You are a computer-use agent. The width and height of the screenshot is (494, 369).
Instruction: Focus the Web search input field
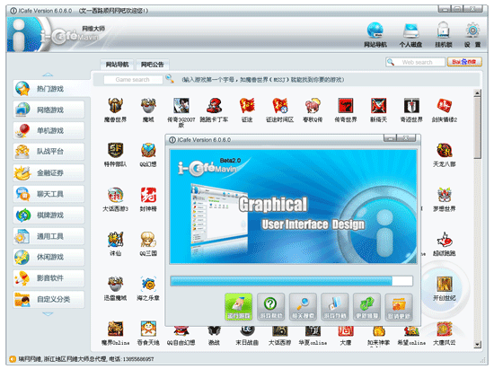[x=417, y=62]
